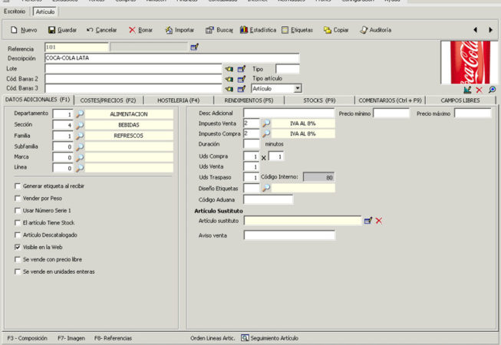Click the edit icon beside Cód. Barras 2
This screenshot has width=501, height=345.
pos(242,79)
